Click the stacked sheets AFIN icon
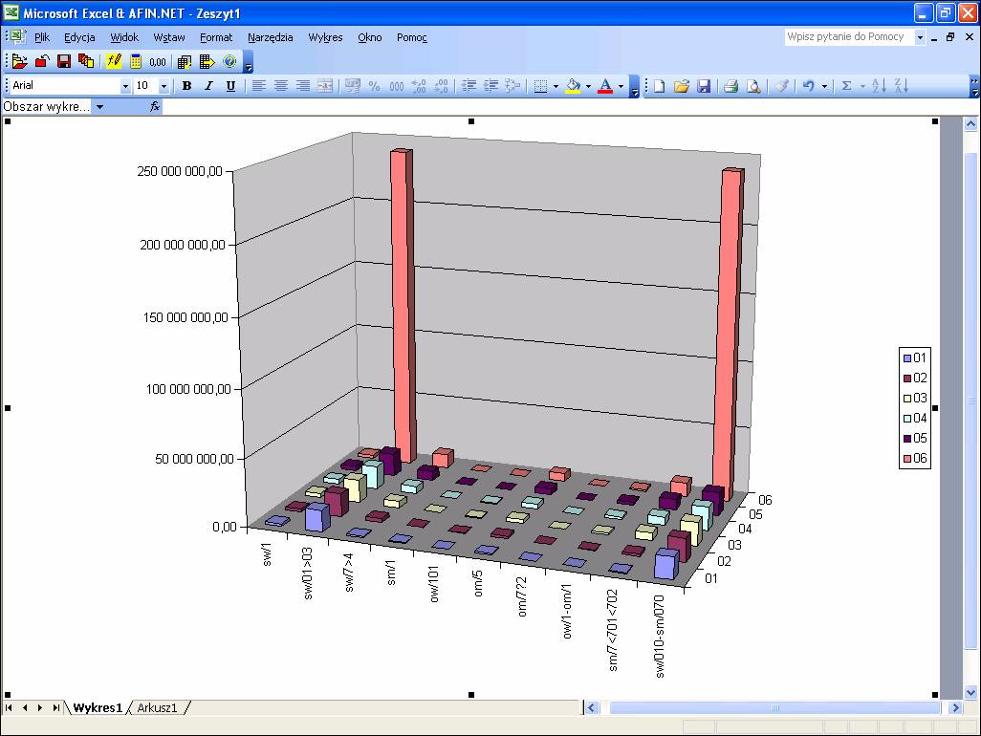The width and height of the screenshot is (981, 736). click(184, 61)
